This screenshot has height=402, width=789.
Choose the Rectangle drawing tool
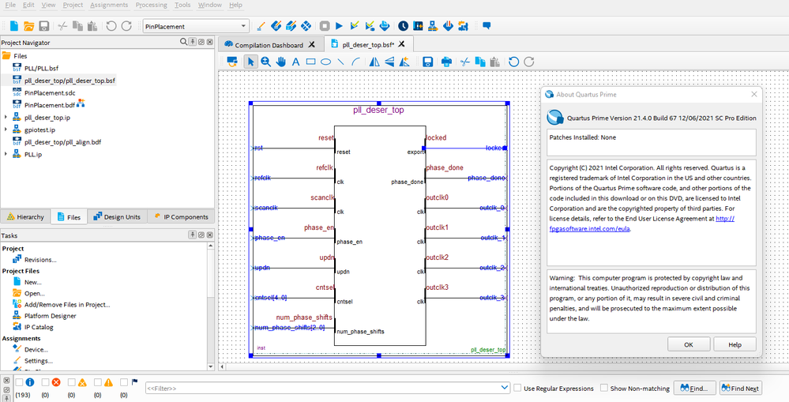pyautogui.click(x=311, y=62)
